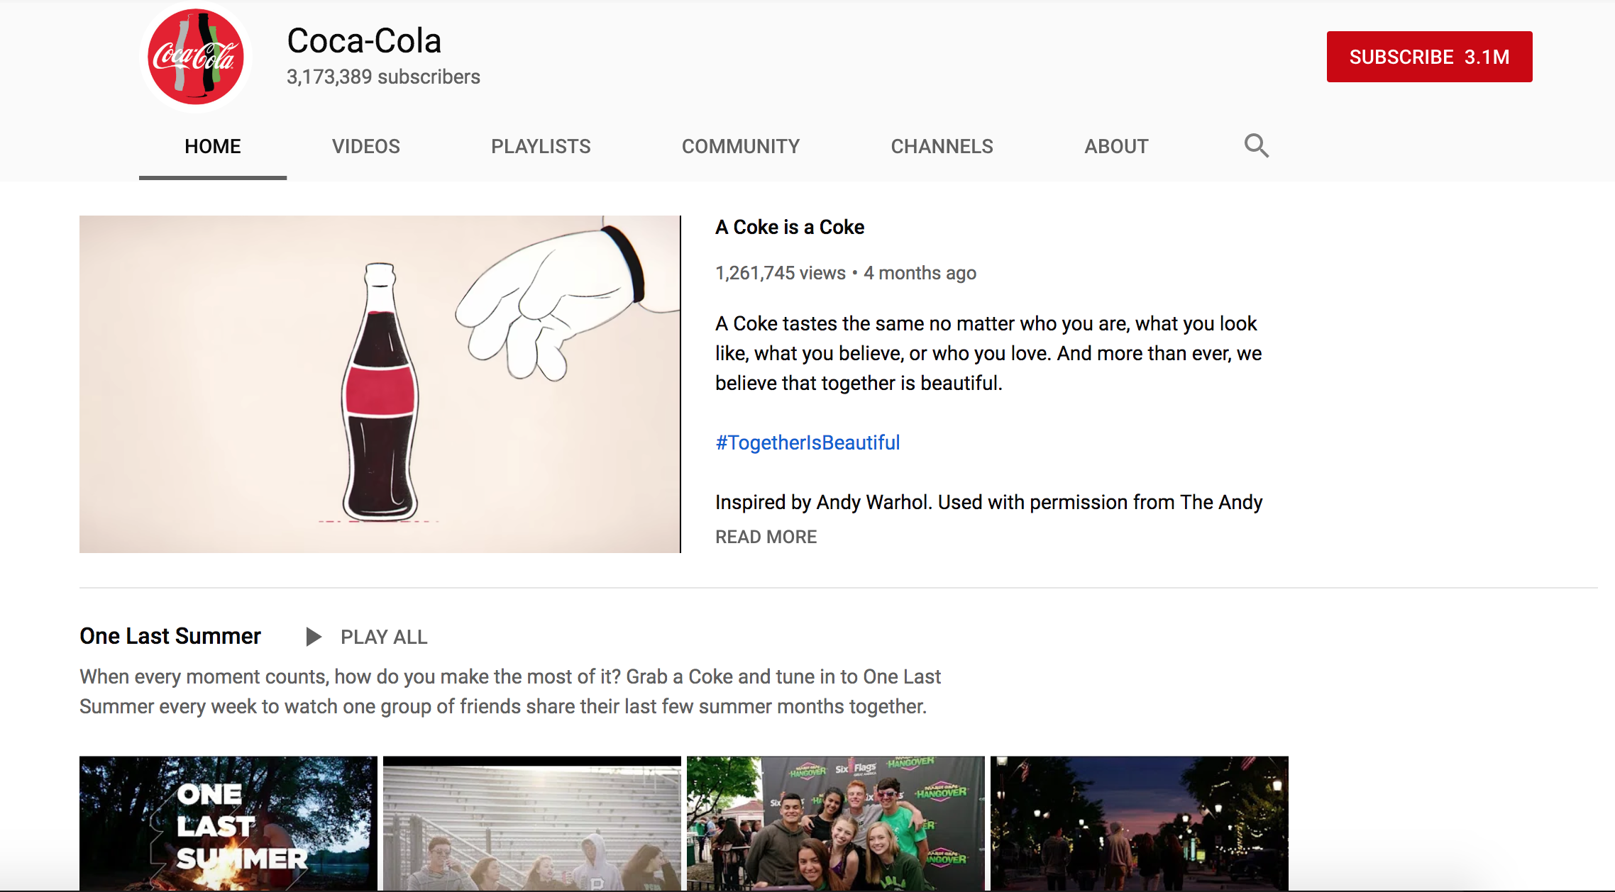The width and height of the screenshot is (1615, 892).
Task: Open the One Last Summer campfire thumbnail
Action: pyautogui.click(x=228, y=823)
